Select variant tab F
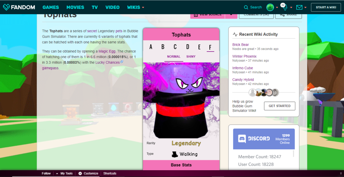The height and width of the screenshot is (177, 344). pyautogui.click(x=210, y=47)
